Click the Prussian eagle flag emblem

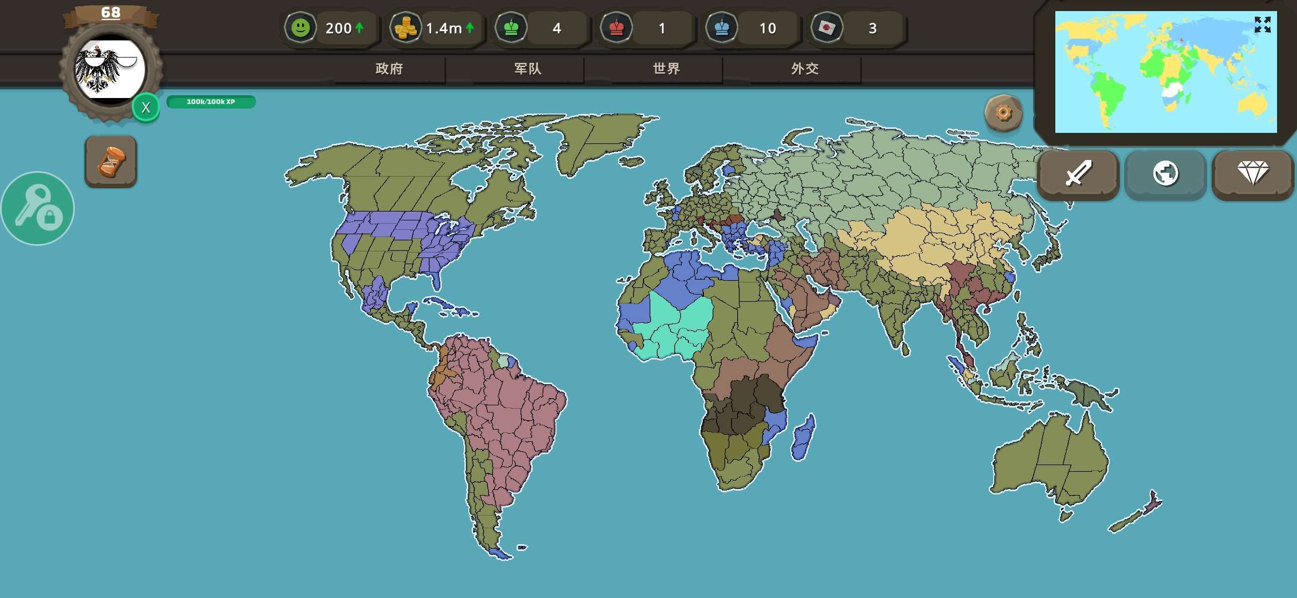click(110, 69)
